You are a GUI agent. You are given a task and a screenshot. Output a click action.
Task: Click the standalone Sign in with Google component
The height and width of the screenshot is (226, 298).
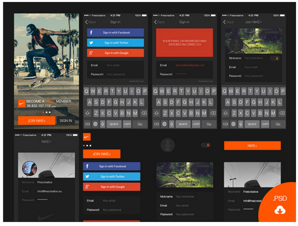112,187
